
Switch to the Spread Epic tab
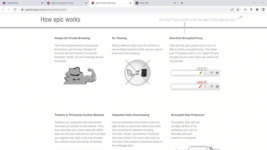click(19, 3)
